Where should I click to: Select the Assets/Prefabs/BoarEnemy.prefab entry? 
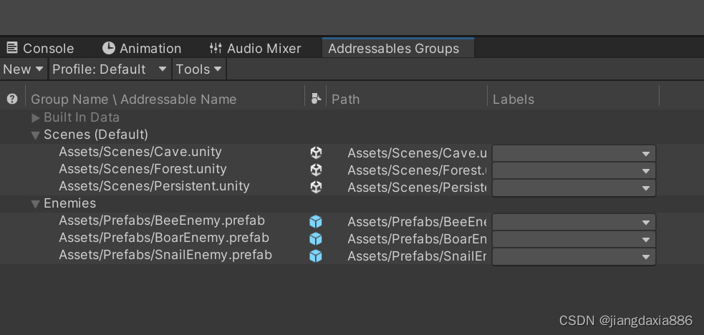(164, 238)
